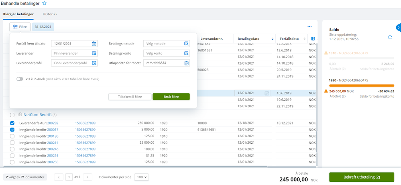Uncheck invoice 200292 checkbox
401x185 pixels.
click(12, 123)
